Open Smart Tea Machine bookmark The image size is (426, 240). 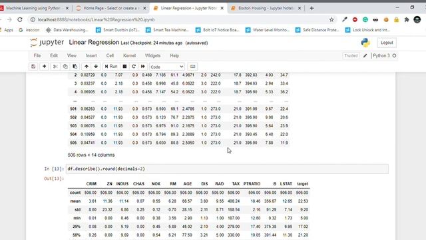[167, 30]
